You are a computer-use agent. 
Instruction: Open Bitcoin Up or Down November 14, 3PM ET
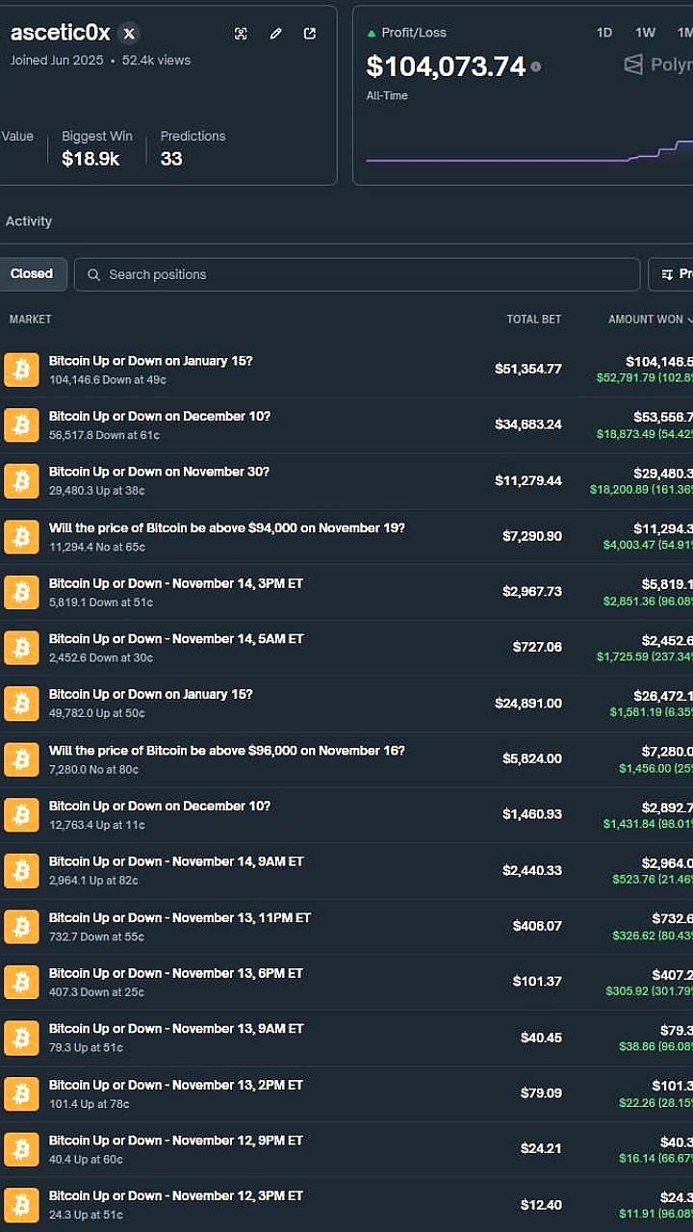pyautogui.click(x=176, y=583)
